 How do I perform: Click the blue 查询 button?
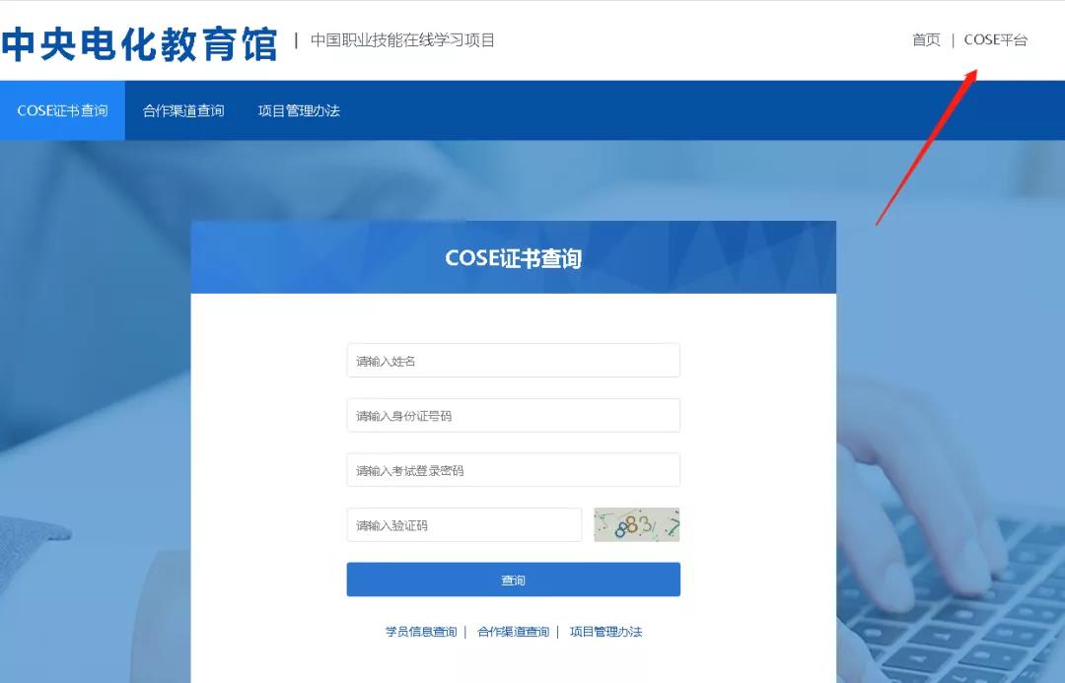pos(514,580)
